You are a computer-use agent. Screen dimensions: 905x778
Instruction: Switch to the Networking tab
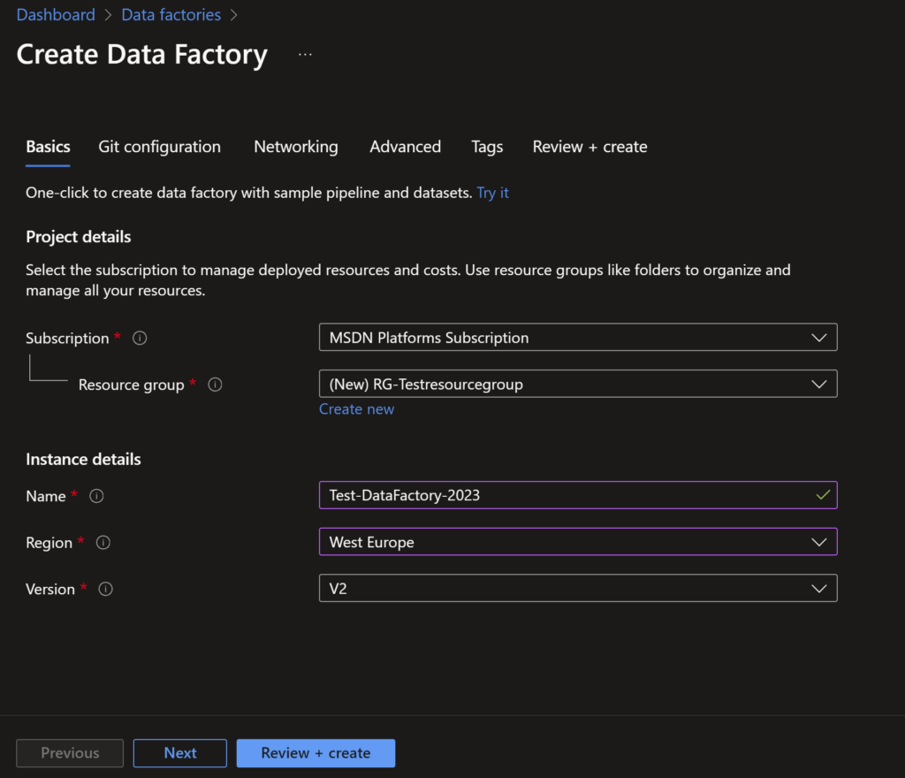coord(296,147)
